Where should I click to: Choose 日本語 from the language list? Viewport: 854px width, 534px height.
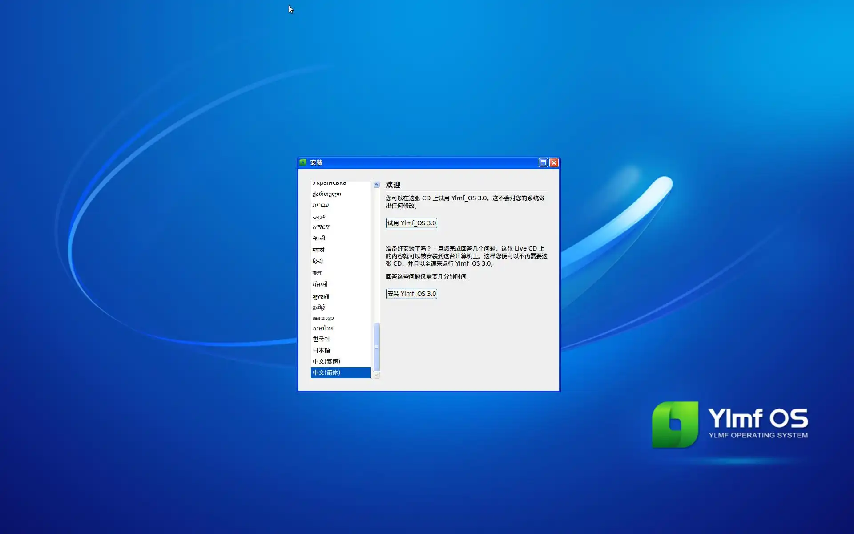pyautogui.click(x=322, y=350)
